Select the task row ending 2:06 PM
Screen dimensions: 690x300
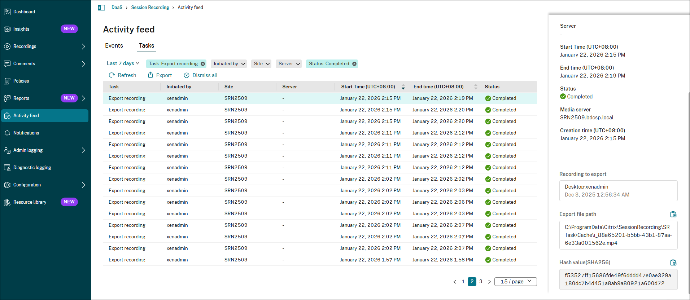[x=320, y=202]
